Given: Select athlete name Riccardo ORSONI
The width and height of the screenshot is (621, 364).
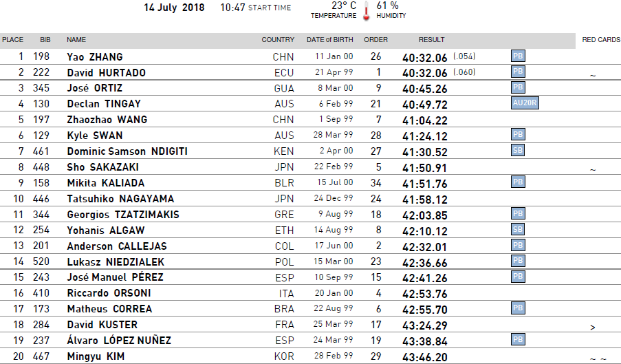Looking at the screenshot, I should tap(109, 293).
